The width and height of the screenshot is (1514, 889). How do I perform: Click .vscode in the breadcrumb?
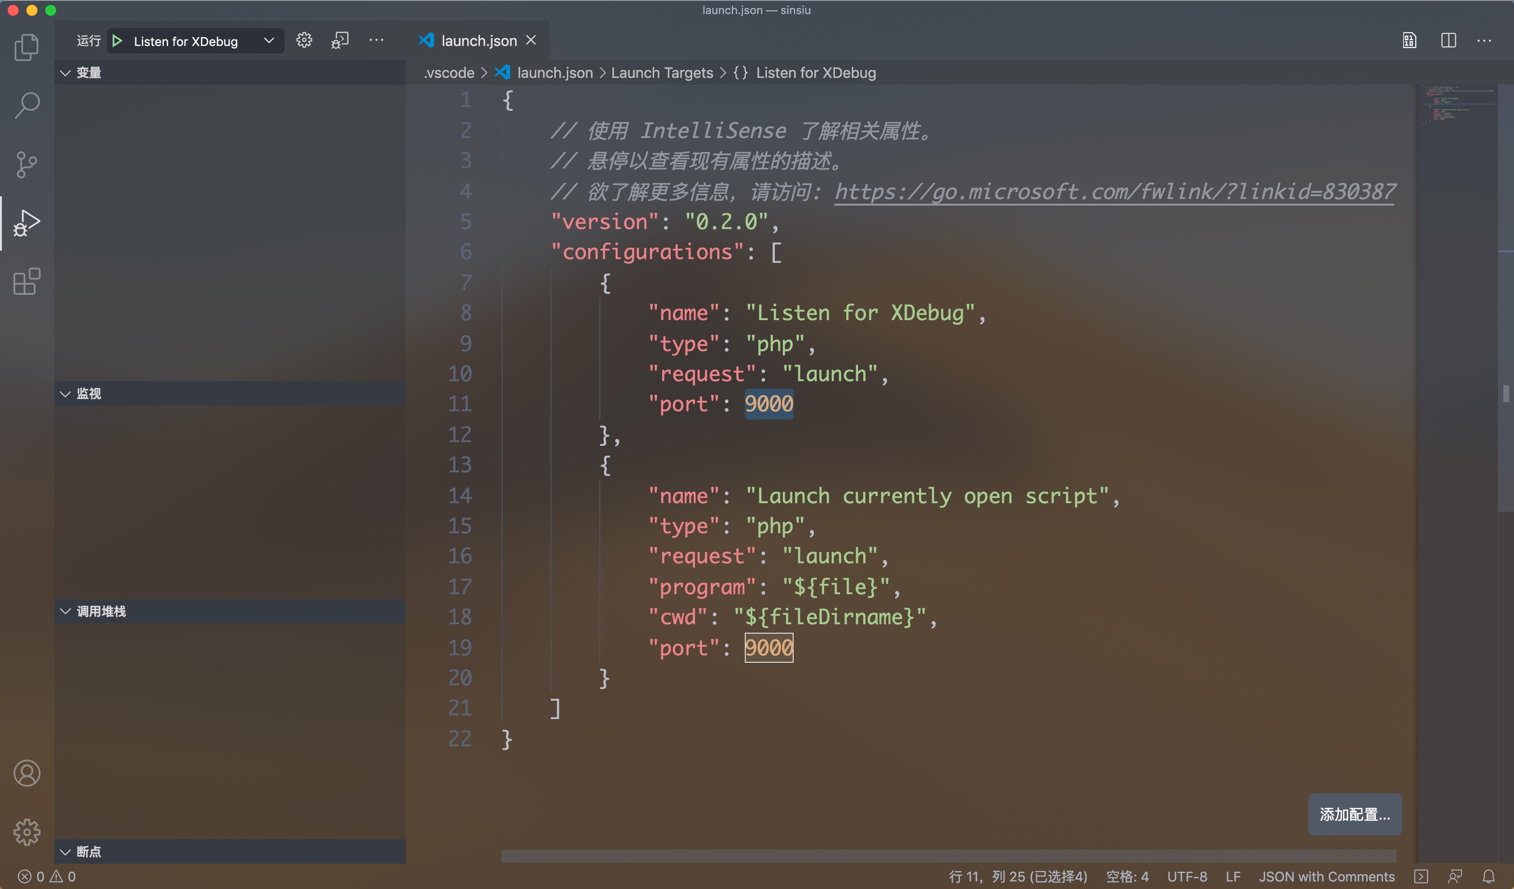pyautogui.click(x=449, y=73)
